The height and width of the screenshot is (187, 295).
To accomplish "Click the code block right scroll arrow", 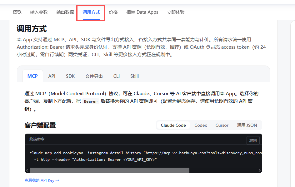I will pos(260,170).
